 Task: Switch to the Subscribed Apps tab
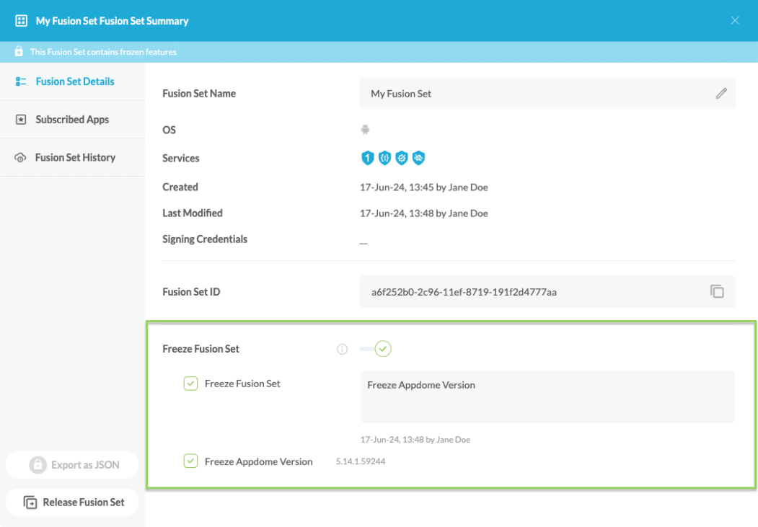[72, 120]
